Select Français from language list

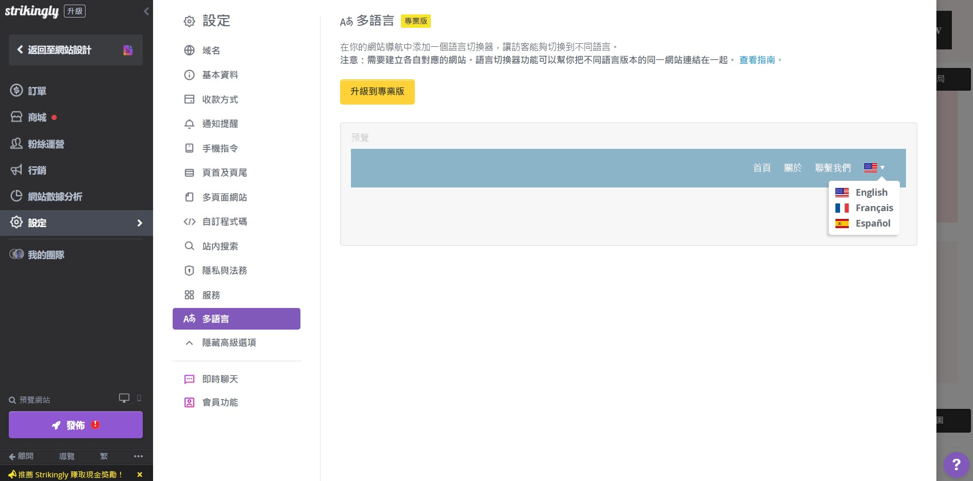point(874,208)
